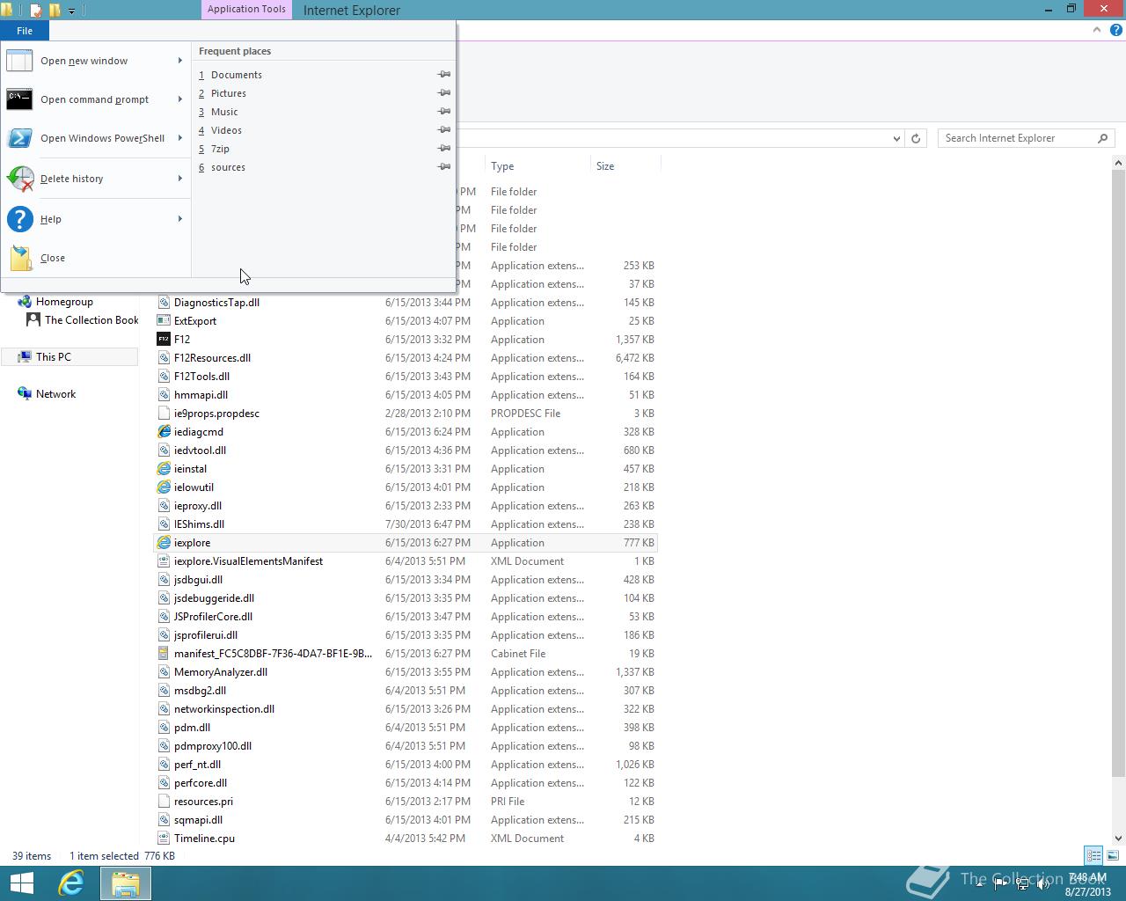The height and width of the screenshot is (901, 1126).
Task: Click Close in the File menu
Action: point(95,258)
